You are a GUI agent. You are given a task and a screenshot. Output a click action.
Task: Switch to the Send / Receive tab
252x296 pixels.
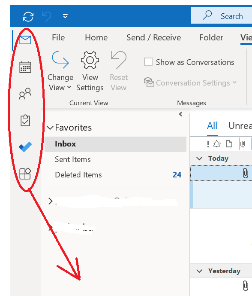pyautogui.click(x=153, y=37)
